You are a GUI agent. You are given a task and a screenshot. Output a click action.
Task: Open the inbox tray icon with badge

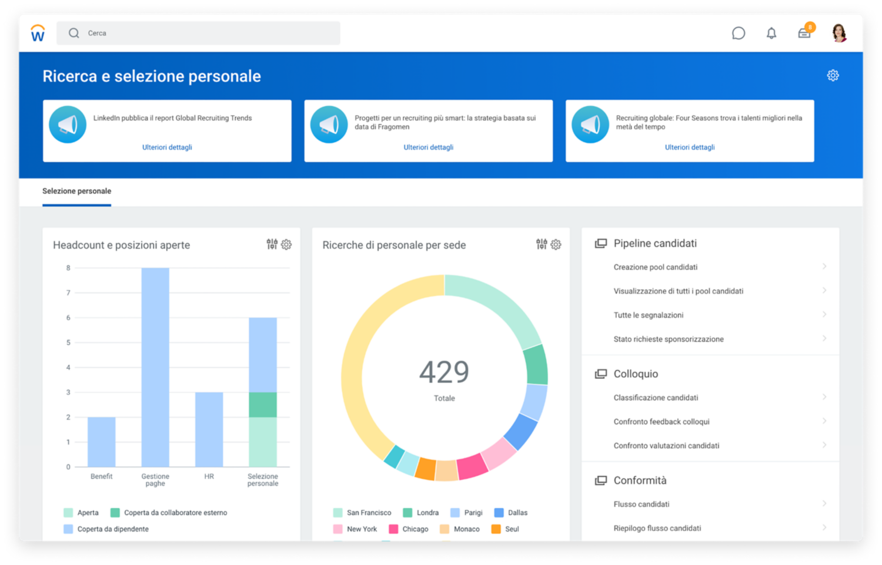pyautogui.click(x=805, y=32)
